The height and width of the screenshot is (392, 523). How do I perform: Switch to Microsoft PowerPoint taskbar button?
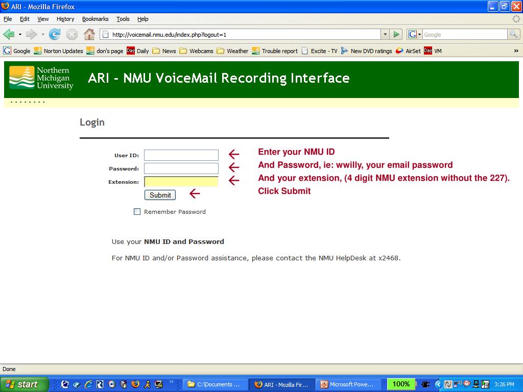coord(348,384)
